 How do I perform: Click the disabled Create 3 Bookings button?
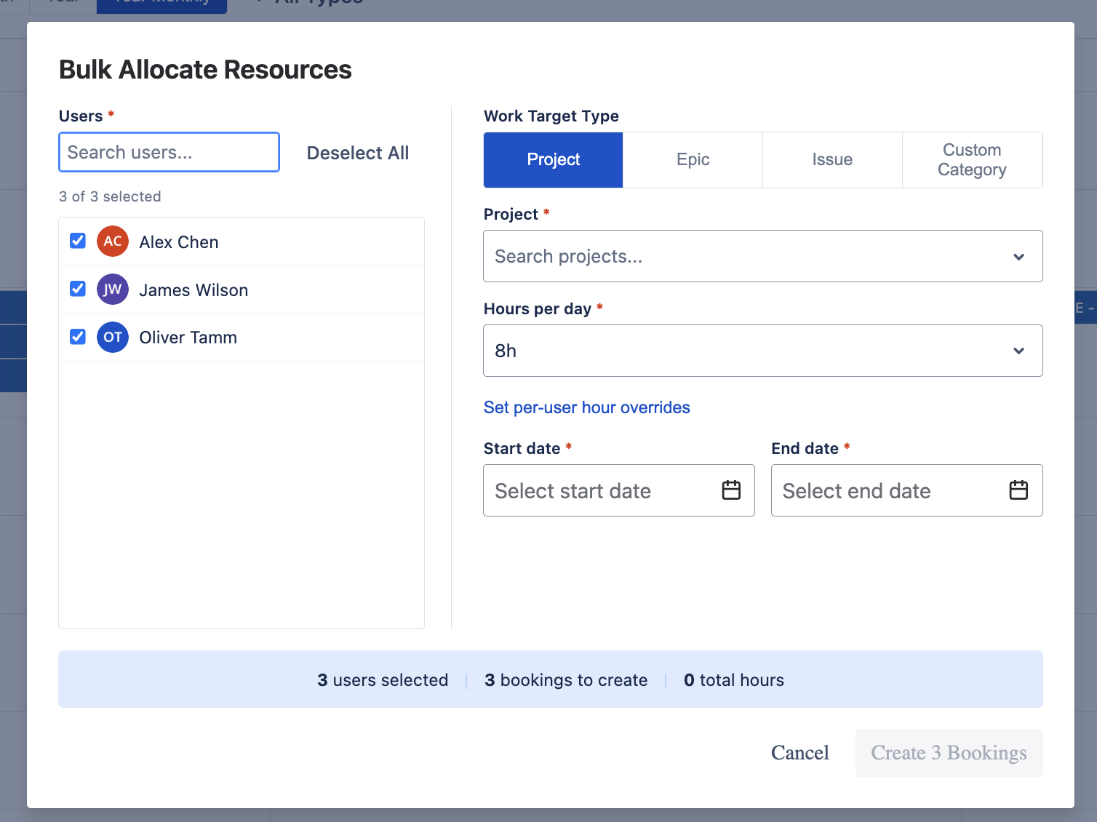949,753
